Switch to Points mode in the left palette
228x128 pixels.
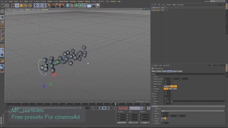coord(2,31)
